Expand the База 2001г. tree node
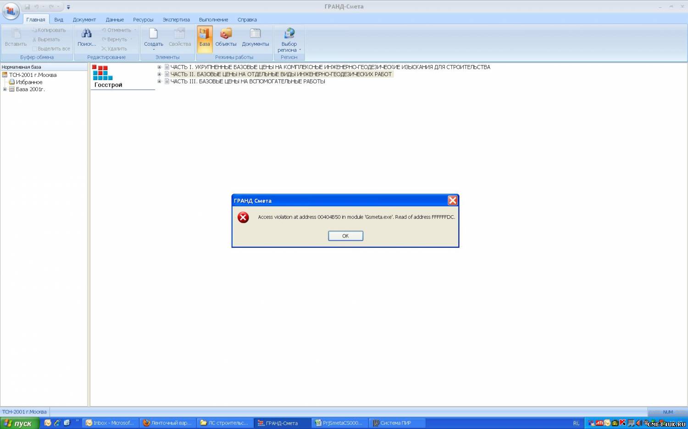 tap(5, 89)
